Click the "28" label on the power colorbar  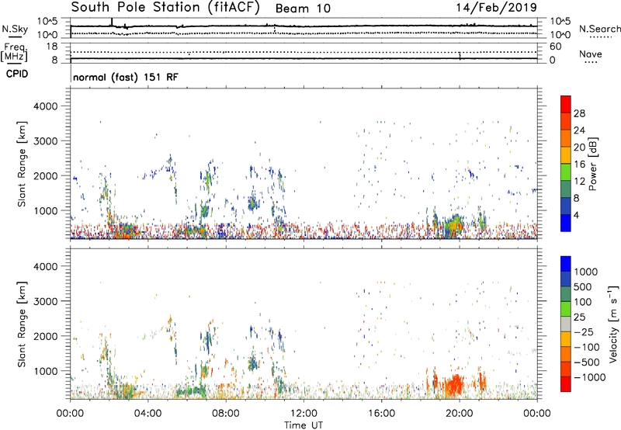(x=579, y=113)
